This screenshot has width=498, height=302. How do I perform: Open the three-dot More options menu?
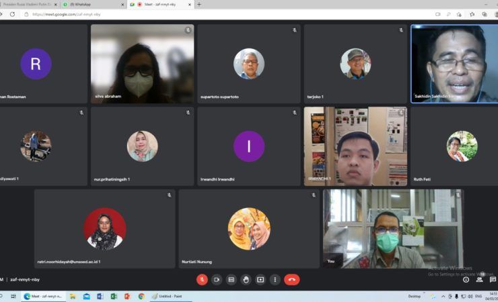point(275,280)
